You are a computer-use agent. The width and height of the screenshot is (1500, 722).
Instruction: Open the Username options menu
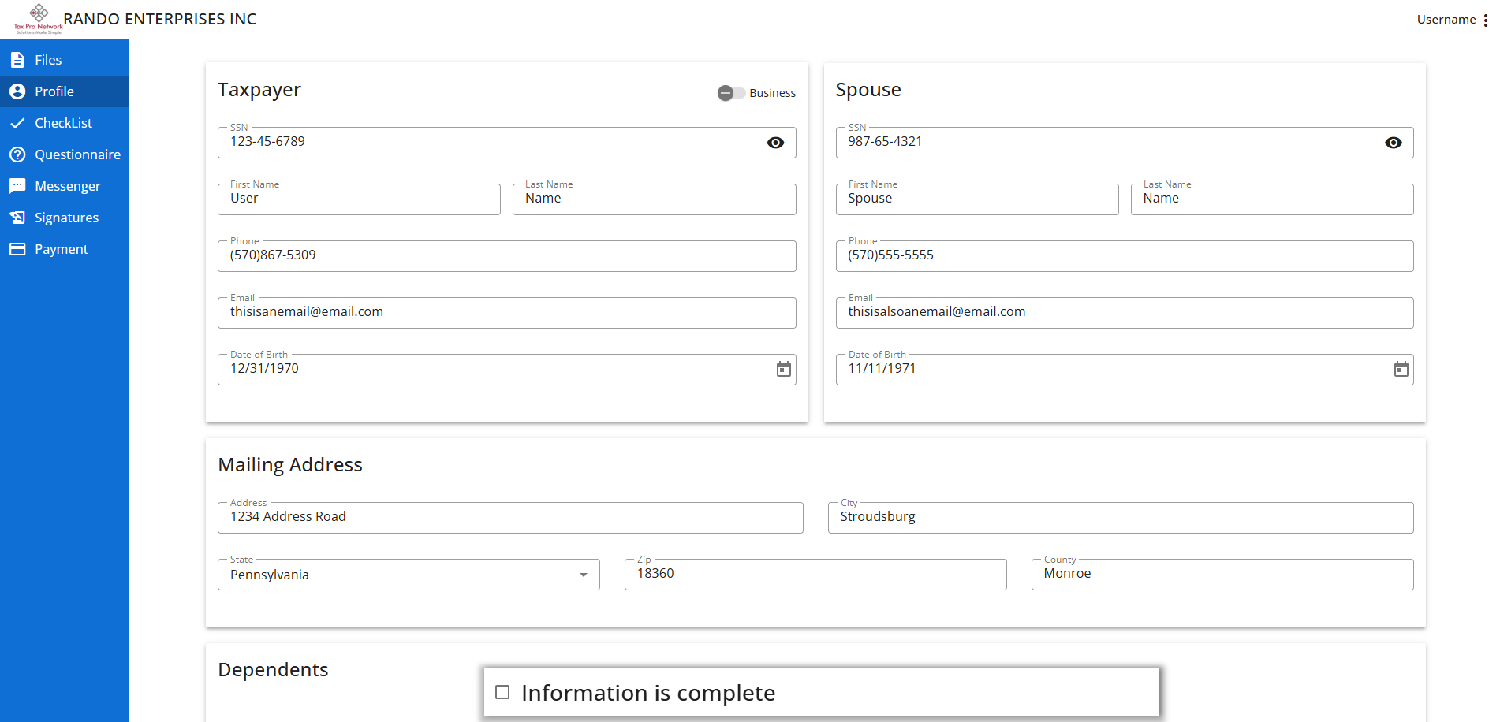coord(1485,20)
